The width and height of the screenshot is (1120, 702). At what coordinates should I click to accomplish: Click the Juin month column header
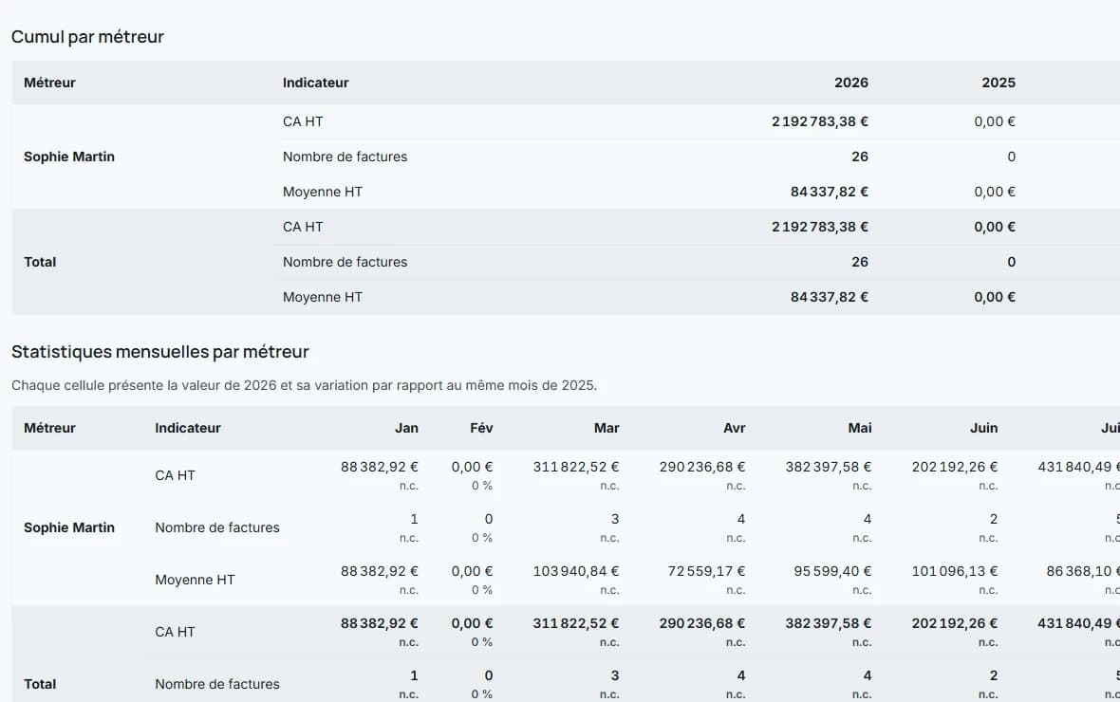click(983, 429)
